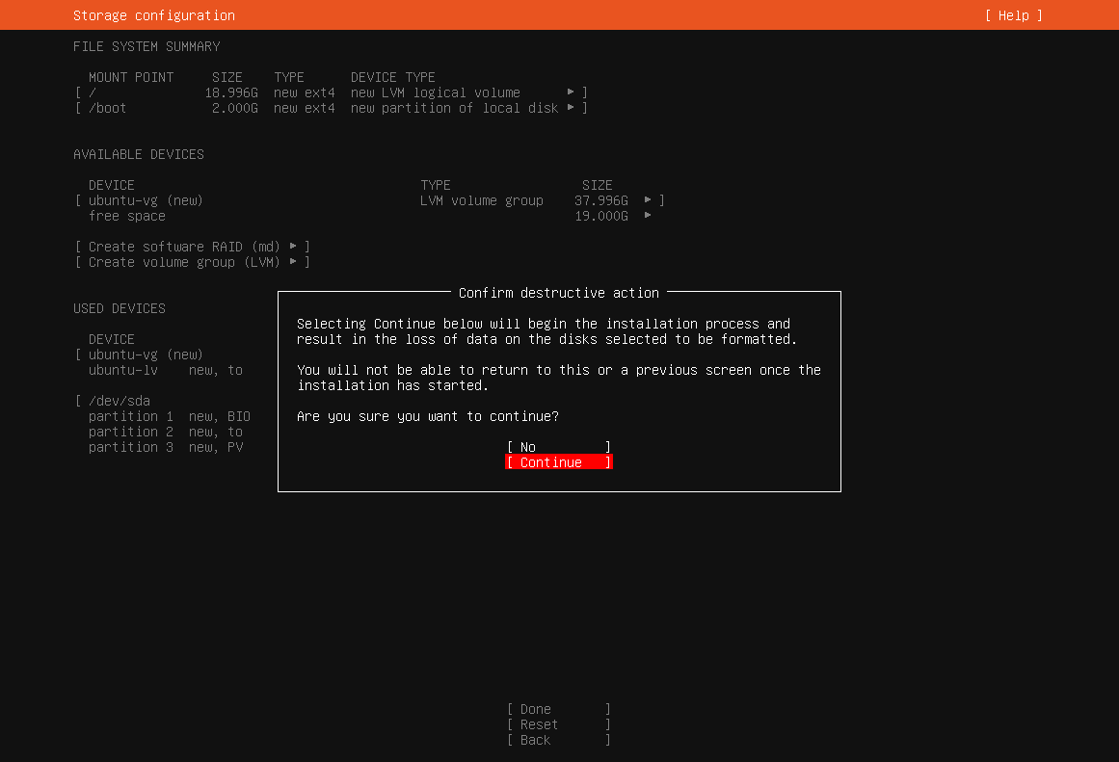Screen dimensions: 1119x762
Task: Select the Reset button at the bottom
Action: (559, 724)
